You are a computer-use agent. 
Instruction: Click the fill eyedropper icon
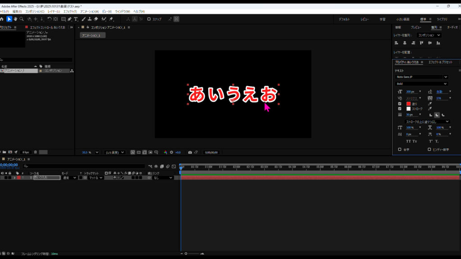429,103
